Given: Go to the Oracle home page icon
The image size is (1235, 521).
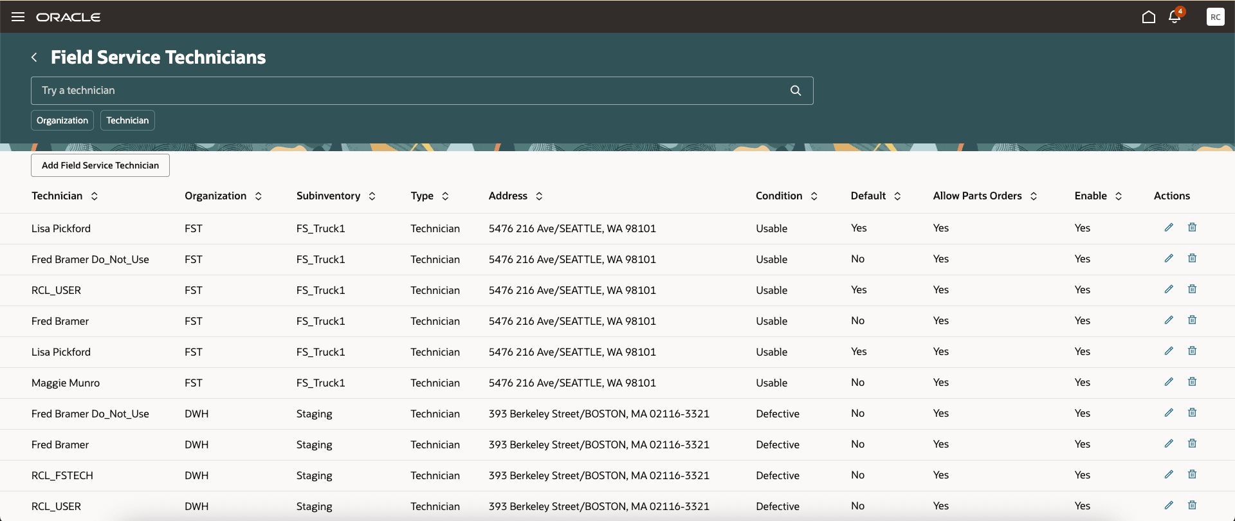Looking at the screenshot, I should coord(1148,17).
